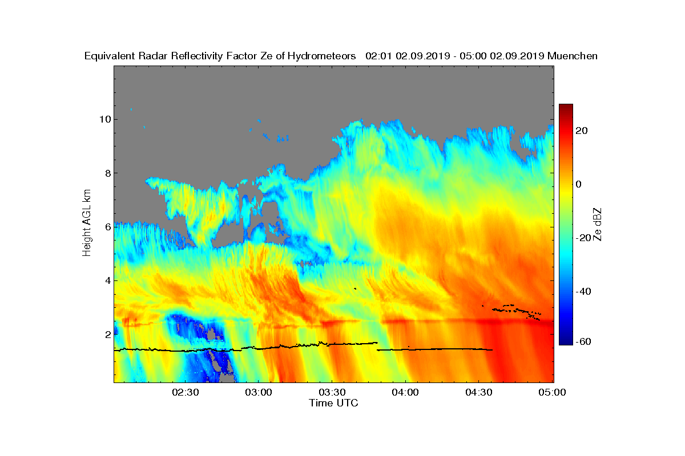Click the 03:00 time tick label
Viewport: 685px width, 456px height.
(x=259, y=392)
